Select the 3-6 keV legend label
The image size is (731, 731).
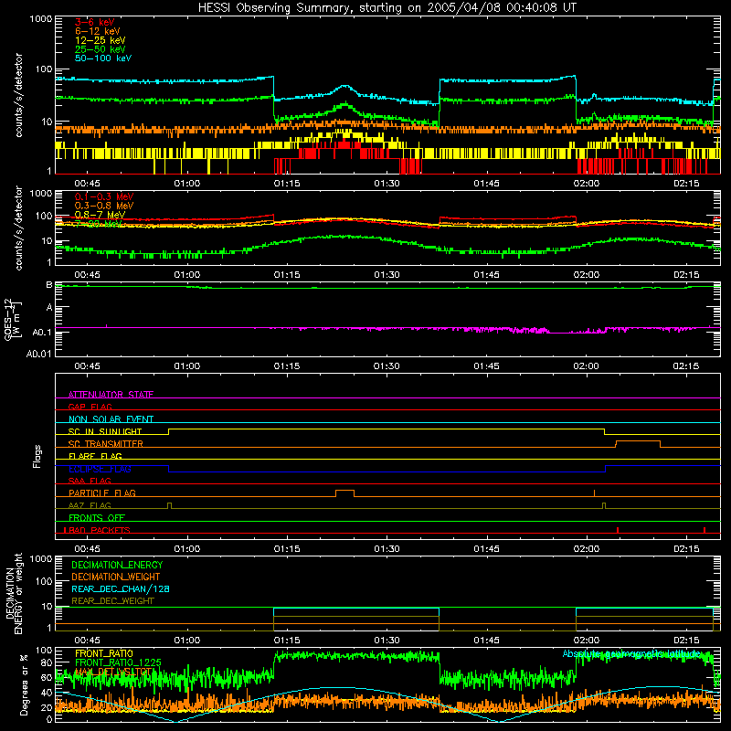(x=95, y=22)
